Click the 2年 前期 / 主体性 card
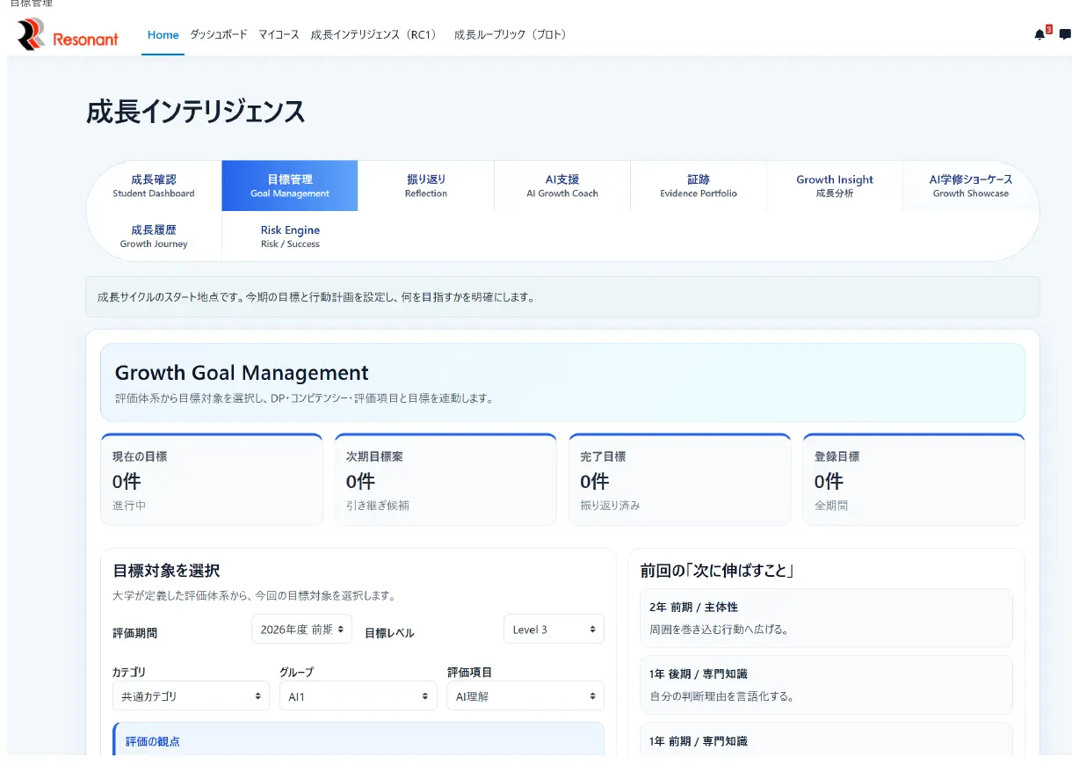Screen dimensions: 1072x765 click(826, 618)
